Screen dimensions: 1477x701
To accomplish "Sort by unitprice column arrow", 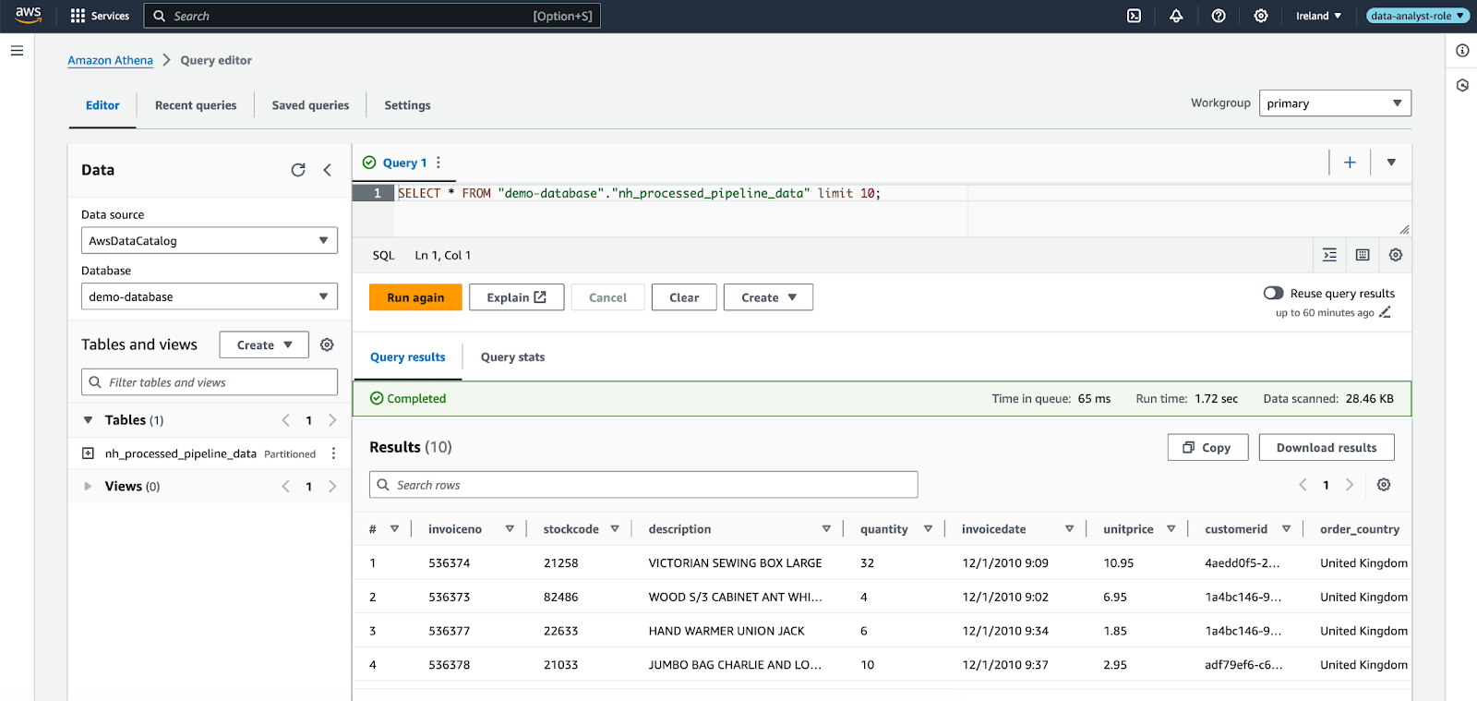I will [1171, 529].
